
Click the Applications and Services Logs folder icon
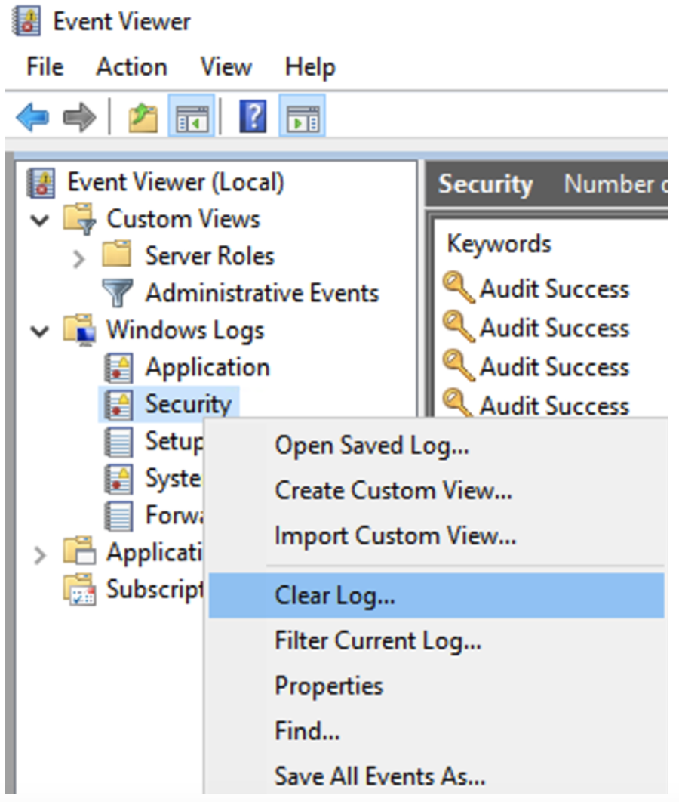coord(79,551)
